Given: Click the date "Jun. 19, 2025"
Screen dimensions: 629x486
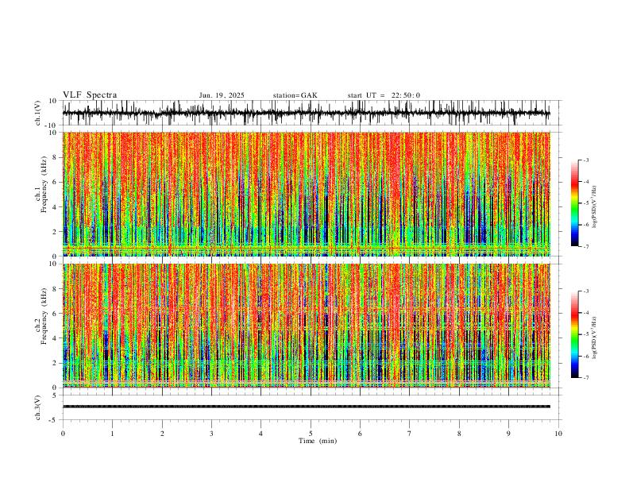Looking at the screenshot, I should coord(222,95).
